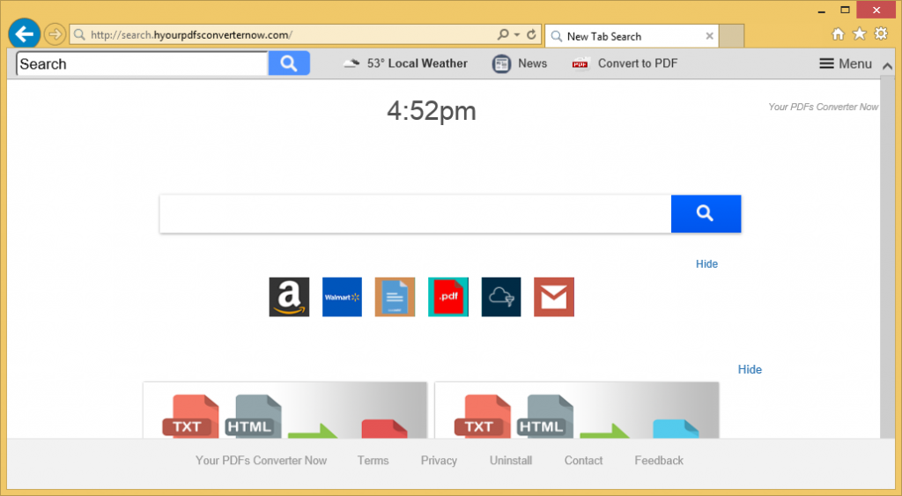Collapse toolbar with the up chevron

coord(887,66)
